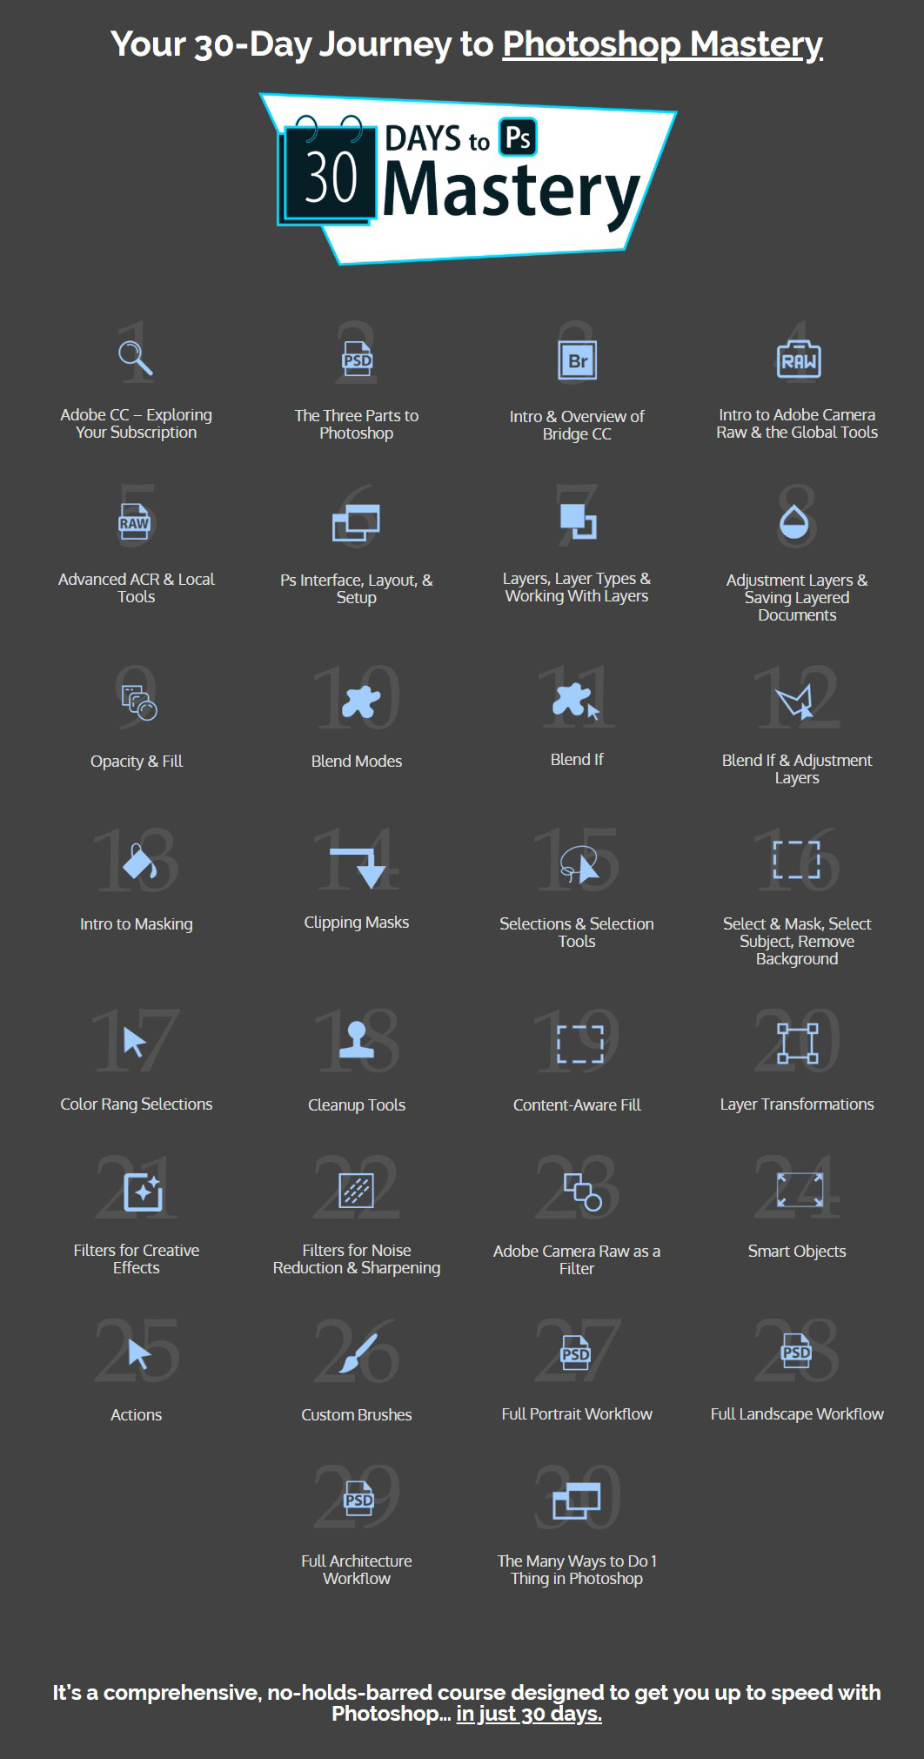Click 'Select & Mask, Select Subject, Remove Background' label
The width and height of the screenshot is (924, 1759).
pos(797,942)
